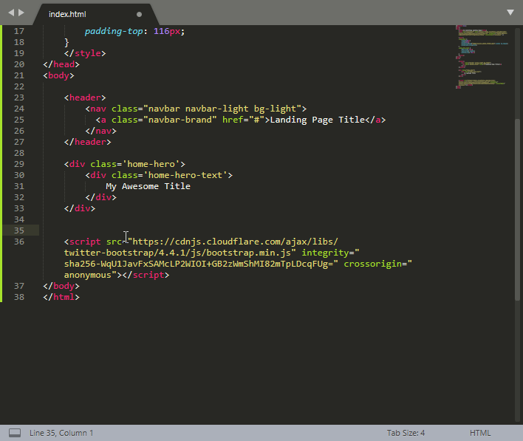
Task: Click the opening script tag
Action: pyautogui.click(x=83, y=242)
